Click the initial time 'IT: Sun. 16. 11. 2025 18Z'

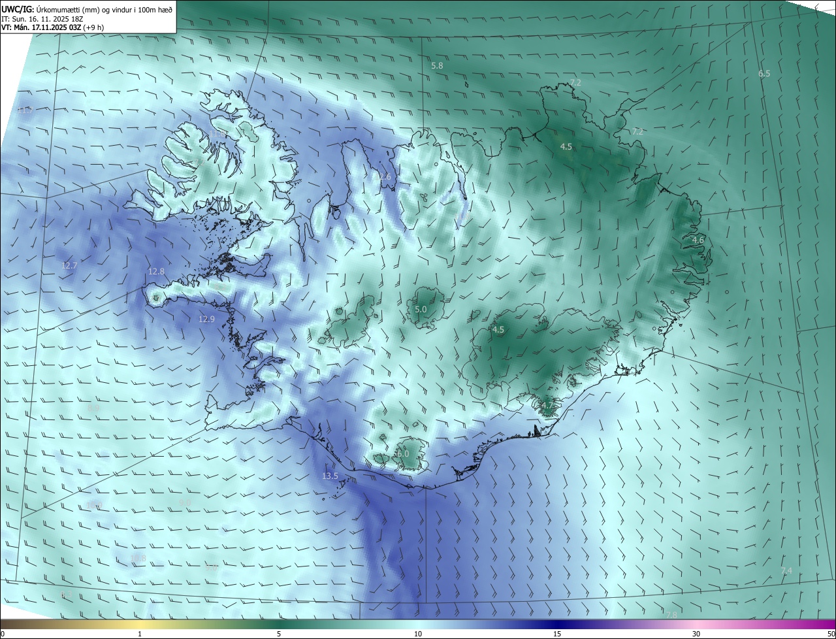click(x=42, y=19)
